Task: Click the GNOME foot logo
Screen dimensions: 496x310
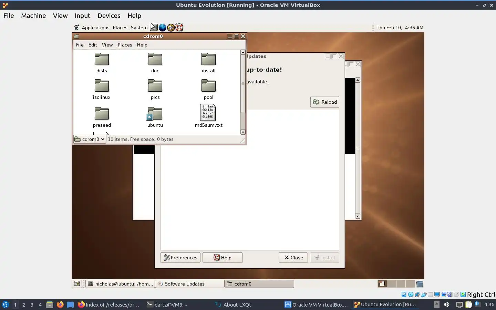Action: tap(76, 27)
